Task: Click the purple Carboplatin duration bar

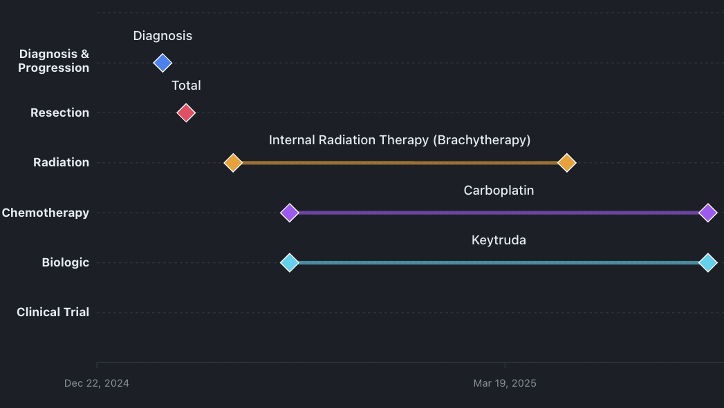Action: [498, 213]
